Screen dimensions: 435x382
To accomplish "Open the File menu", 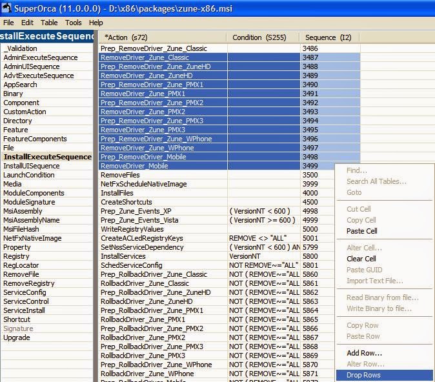I will coord(8,23).
